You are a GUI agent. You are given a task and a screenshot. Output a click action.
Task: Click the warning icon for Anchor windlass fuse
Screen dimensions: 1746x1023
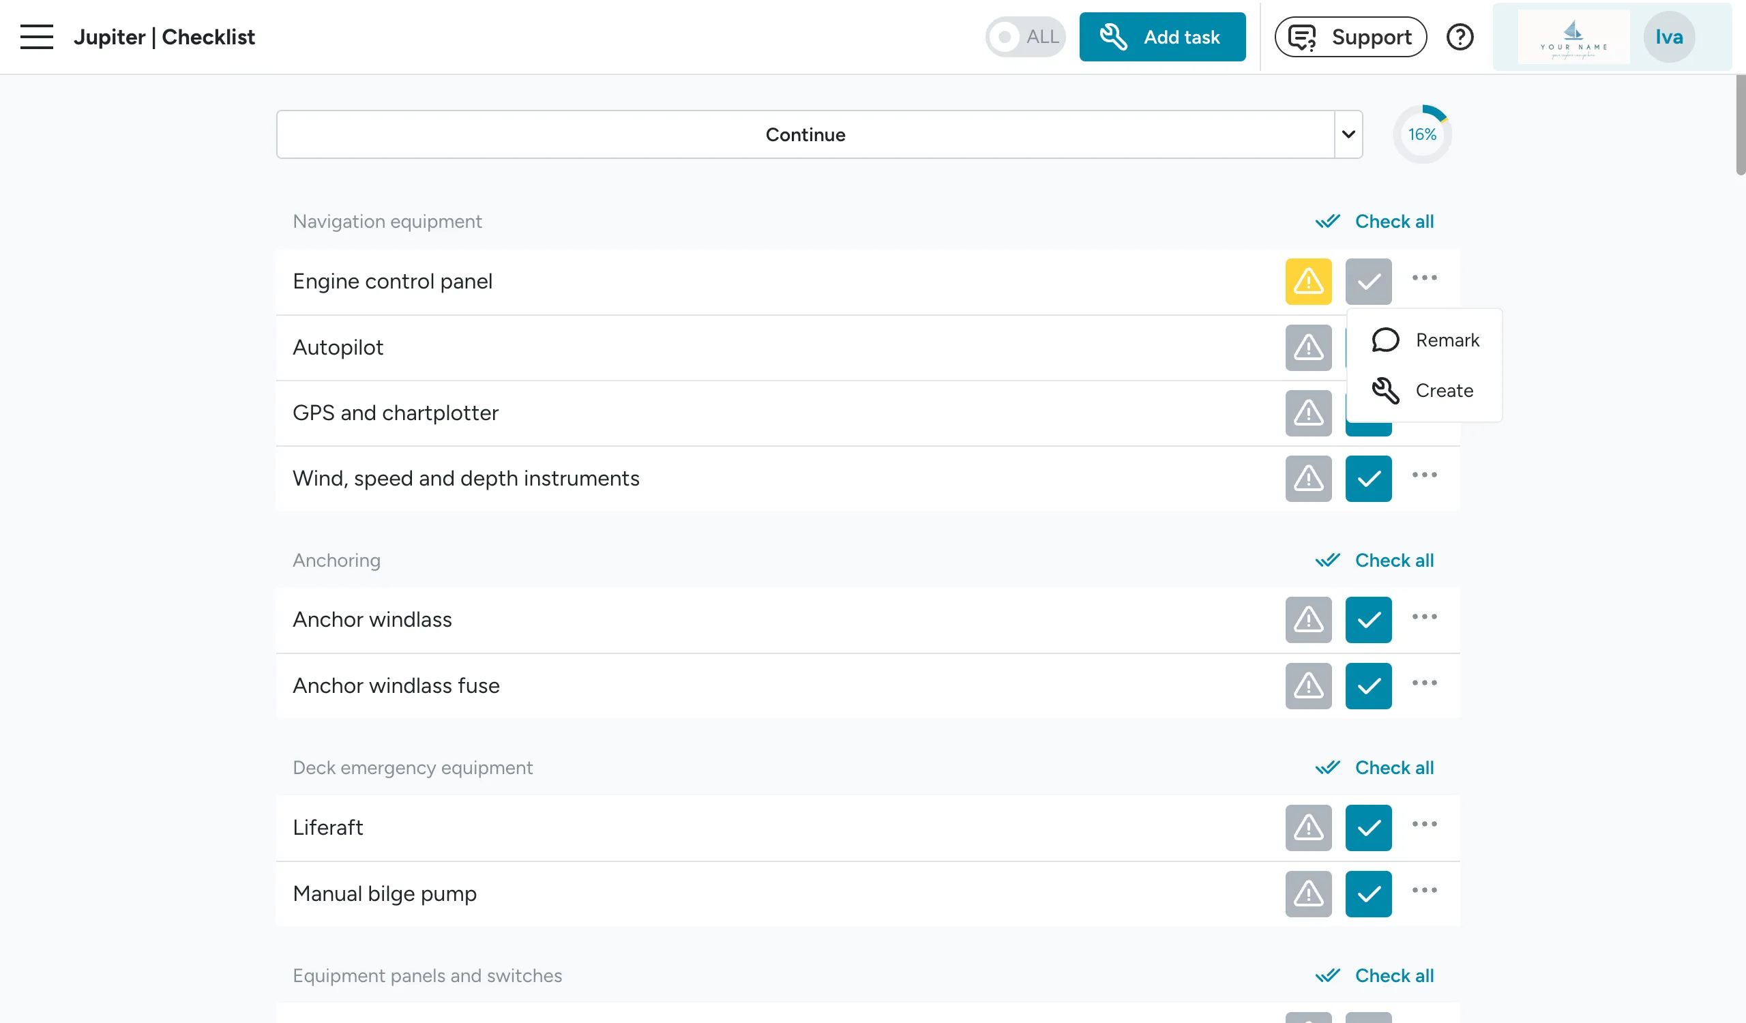1308,685
